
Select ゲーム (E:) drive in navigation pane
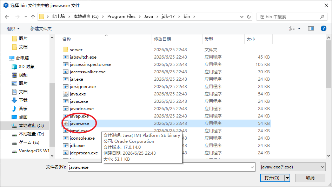(29, 142)
